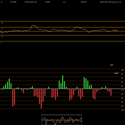Click the current RSI value 51.41
The image size is (125, 125).
[115, 30]
